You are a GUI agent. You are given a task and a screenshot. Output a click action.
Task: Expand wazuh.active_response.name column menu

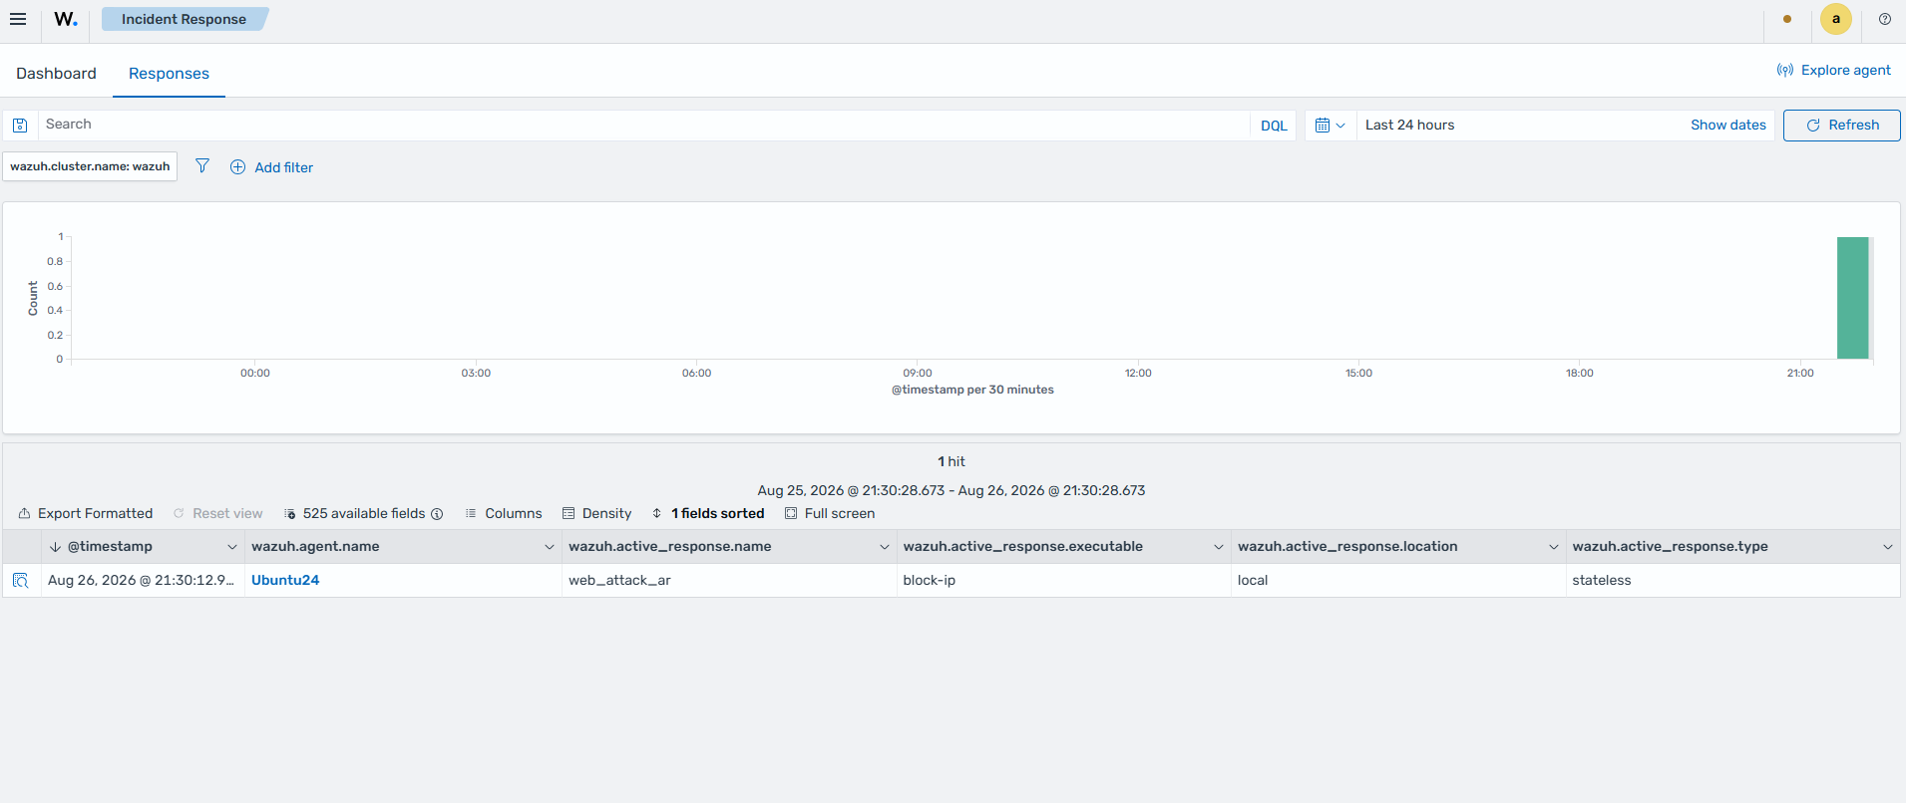[x=885, y=547]
